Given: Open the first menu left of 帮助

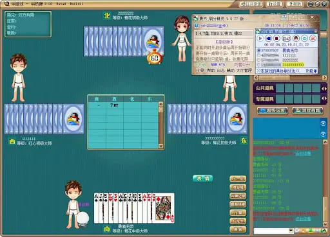Looking at the screenshot, I should coord(200,70).
